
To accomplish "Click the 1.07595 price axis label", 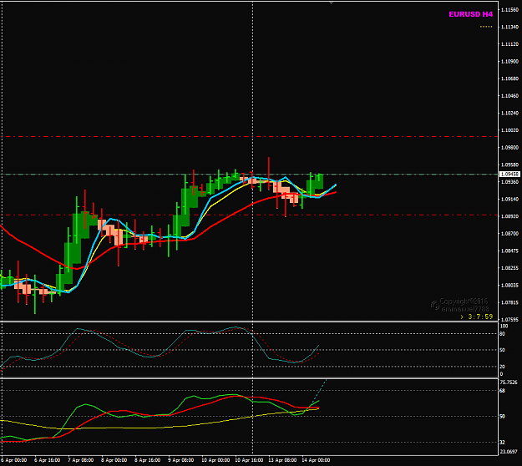I will (509, 320).
